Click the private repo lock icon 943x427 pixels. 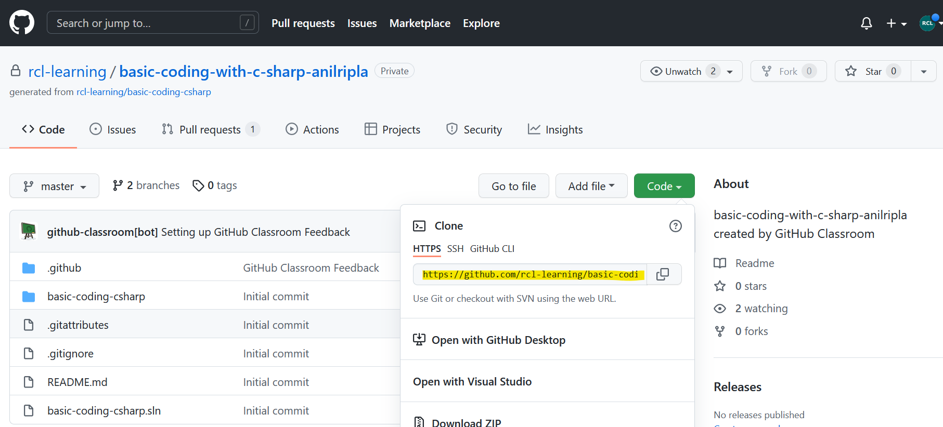16,71
